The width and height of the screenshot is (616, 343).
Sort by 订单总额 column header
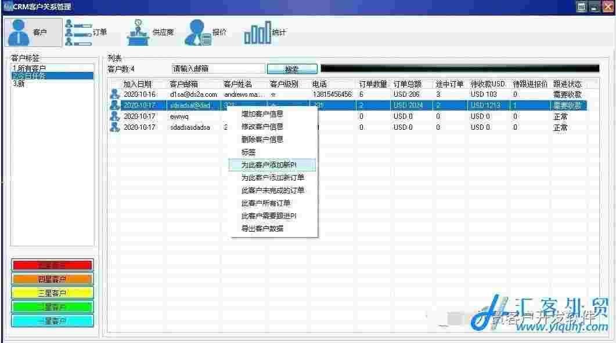pyautogui.click(x=408, y=84)
